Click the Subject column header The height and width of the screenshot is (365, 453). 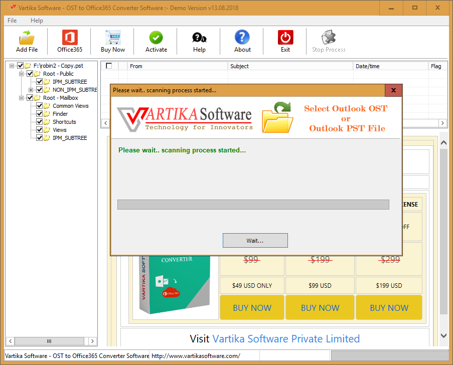[290, 66]
